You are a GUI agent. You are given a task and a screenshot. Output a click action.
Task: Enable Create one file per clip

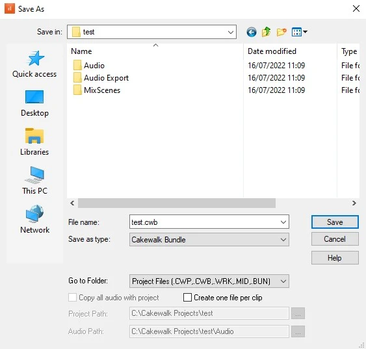coord(187,298)
